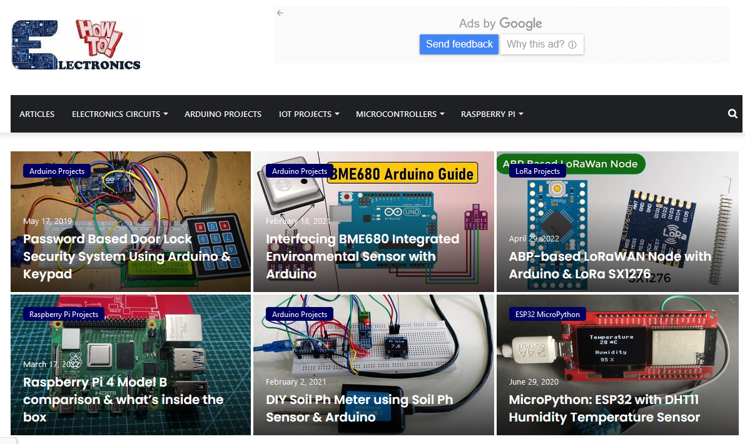Open the site search magnifier icon

tap(732, 114)
